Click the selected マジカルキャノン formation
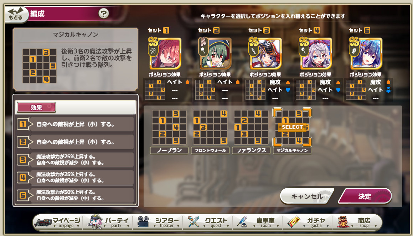The width and height of the screenshot is (413, 236). pos(292,127)
